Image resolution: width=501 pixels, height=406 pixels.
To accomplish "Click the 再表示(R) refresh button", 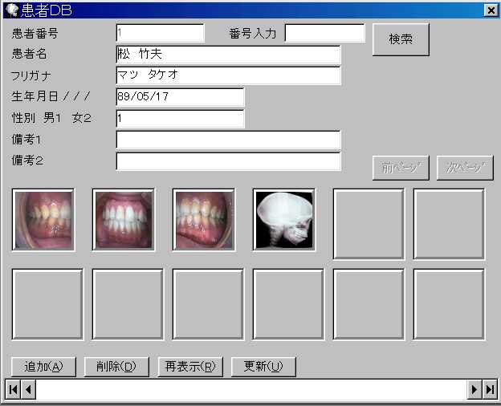I will click(189, 367).
